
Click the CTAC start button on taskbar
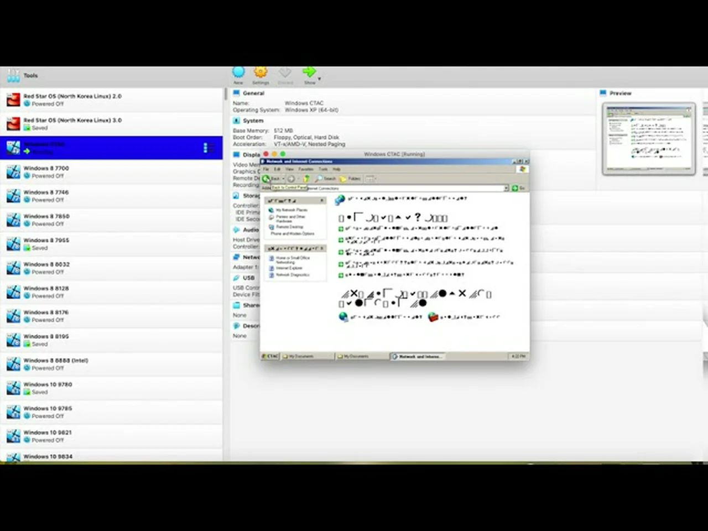click(x=270, y=356)
